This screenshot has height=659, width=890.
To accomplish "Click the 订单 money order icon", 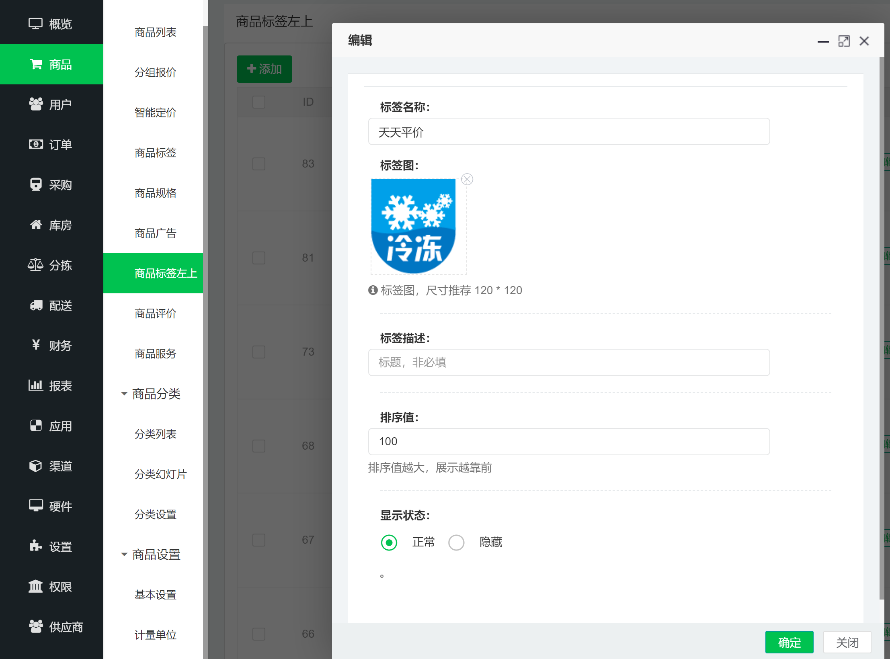I will coord(36,144).
